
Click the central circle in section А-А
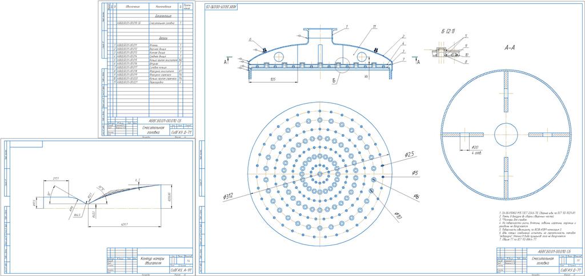pos(506,135)
